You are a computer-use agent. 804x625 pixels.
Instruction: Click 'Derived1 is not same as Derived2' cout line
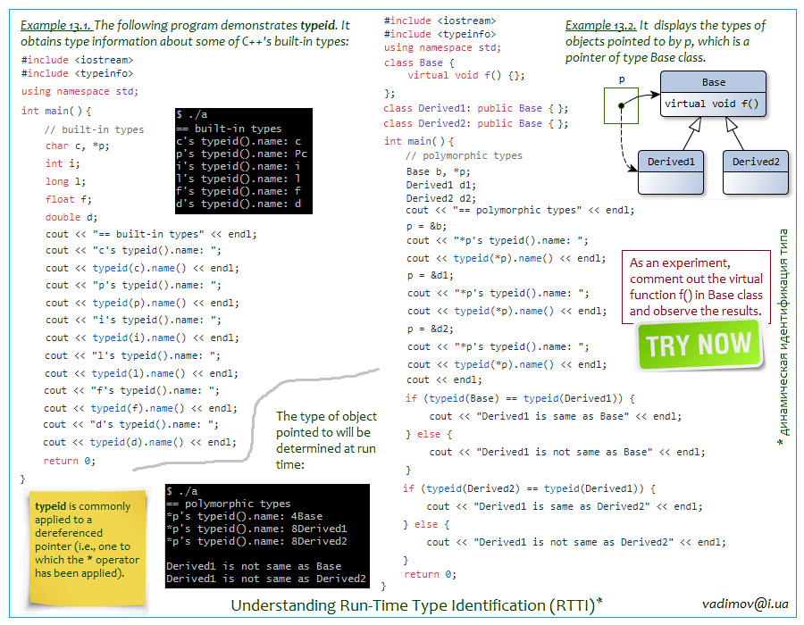[x=576, y=542]
